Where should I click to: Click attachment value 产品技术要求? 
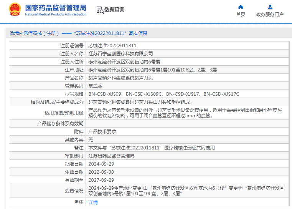tap(102, 132)
